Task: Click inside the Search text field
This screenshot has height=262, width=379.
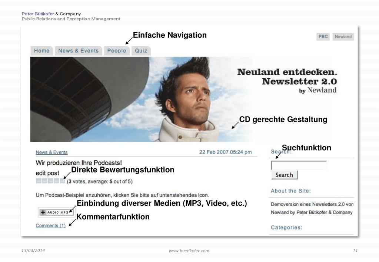Action: (x=299, y=166)
